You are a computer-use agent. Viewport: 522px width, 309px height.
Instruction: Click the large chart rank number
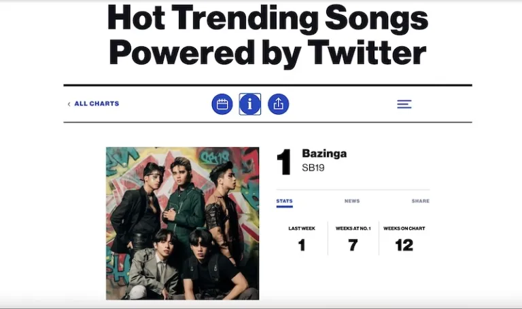[x=284, y=162]
